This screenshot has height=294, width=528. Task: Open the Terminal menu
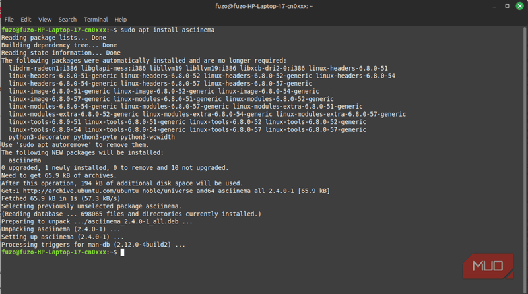point(96,20)
